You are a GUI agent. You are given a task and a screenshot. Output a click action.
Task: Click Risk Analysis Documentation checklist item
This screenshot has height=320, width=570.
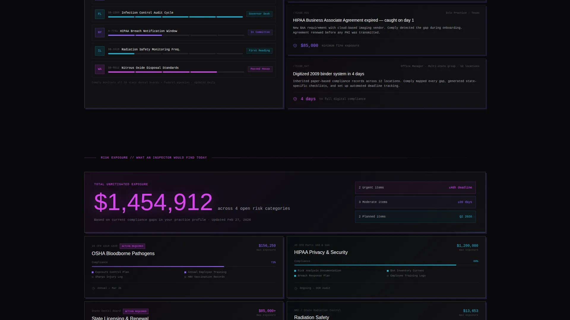[x=318, y=271]
